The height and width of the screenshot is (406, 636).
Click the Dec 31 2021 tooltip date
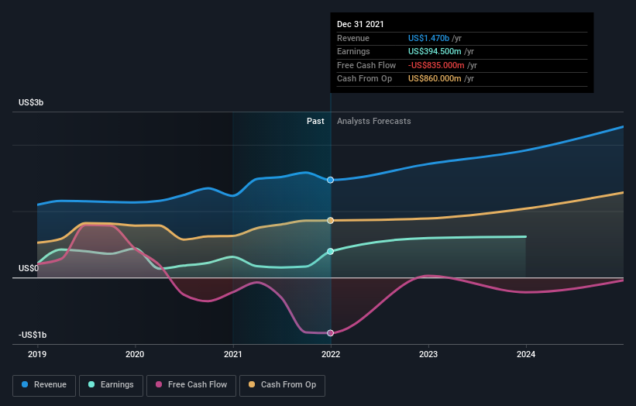[360, 24]
